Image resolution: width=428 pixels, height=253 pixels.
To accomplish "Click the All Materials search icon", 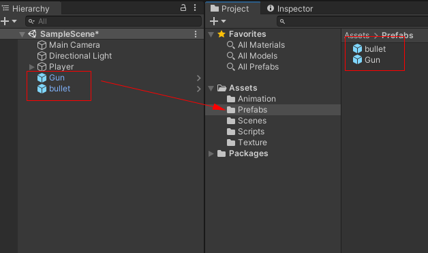I will tap(230, 45).
